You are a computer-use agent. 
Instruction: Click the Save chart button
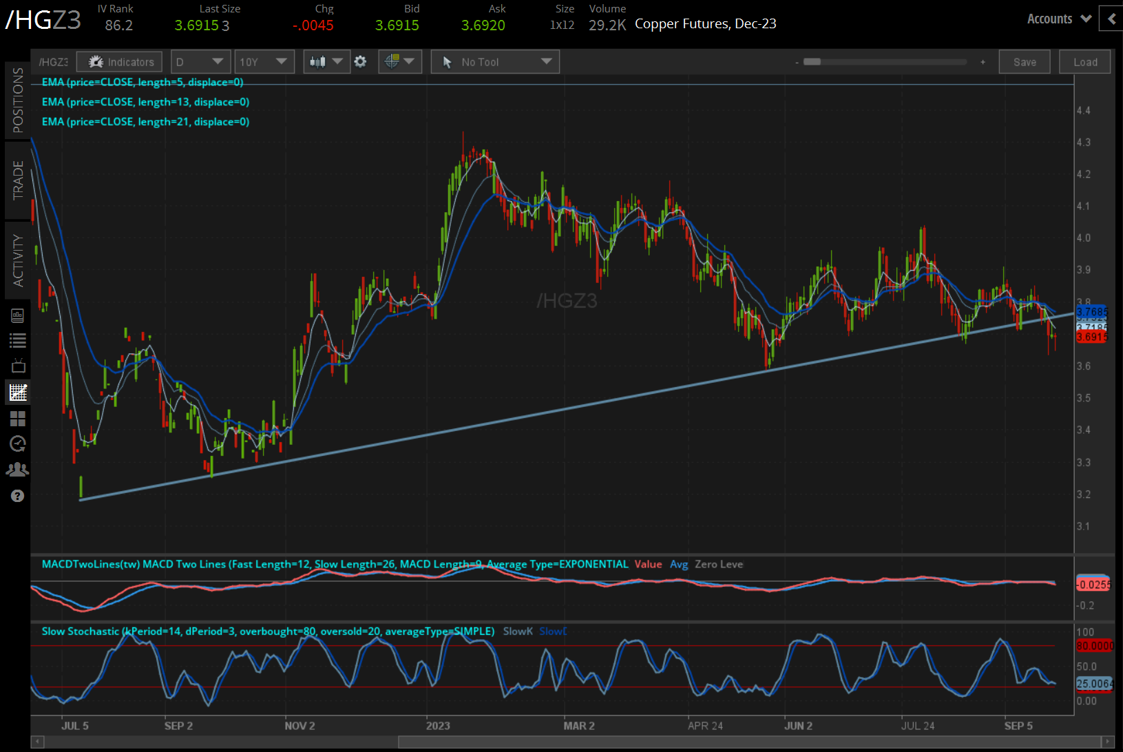coord(1024,62)
